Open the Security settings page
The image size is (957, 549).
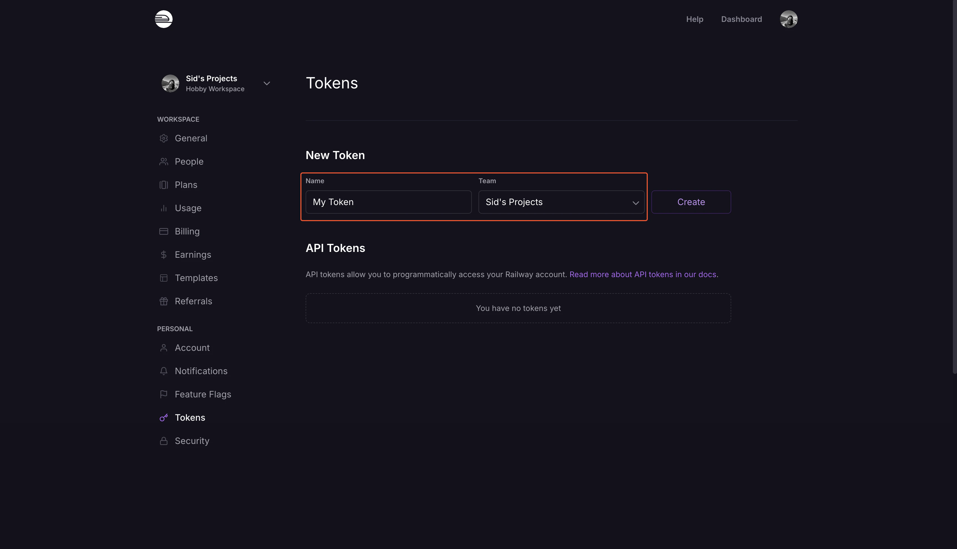pyautogui.click(x=192, y=441)
